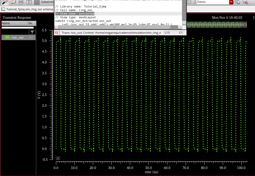This screenshot has width=255, height=176.
Task: Click the eye with red mark icon
Action: point(246,2)
